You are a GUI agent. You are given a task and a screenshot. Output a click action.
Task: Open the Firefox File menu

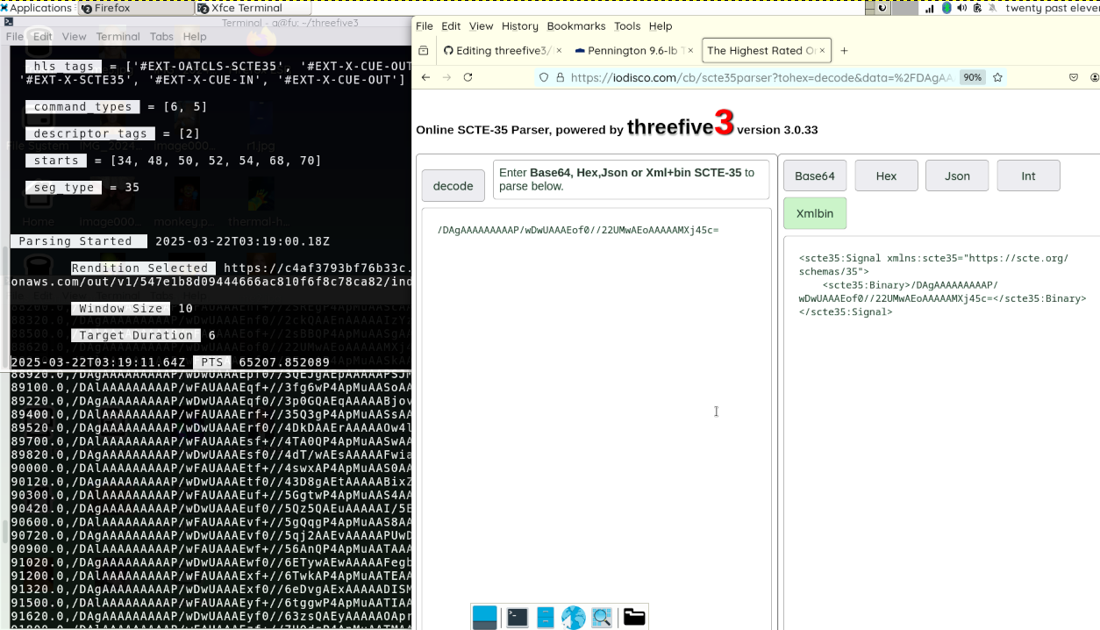(x=425, y=26)
